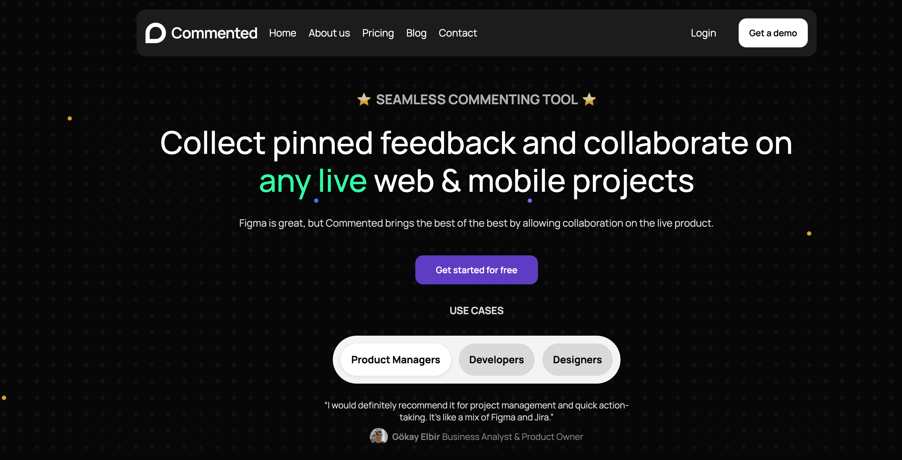Click the Commented brand name text
902x460 pixels.
point(214,33)
